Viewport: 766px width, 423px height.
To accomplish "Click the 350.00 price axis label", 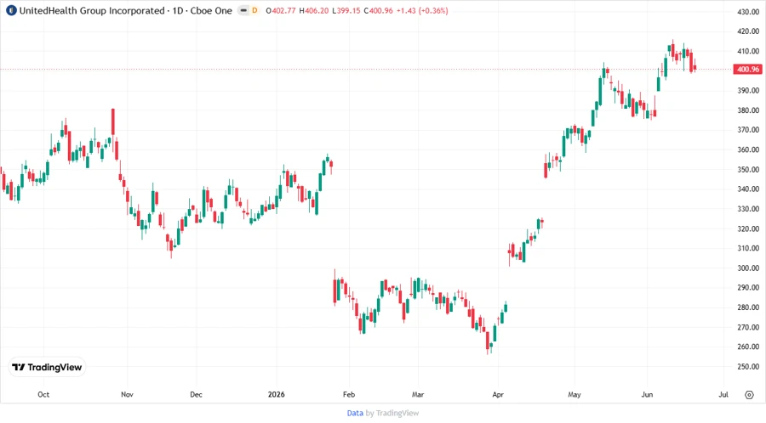I will (748, 170).
